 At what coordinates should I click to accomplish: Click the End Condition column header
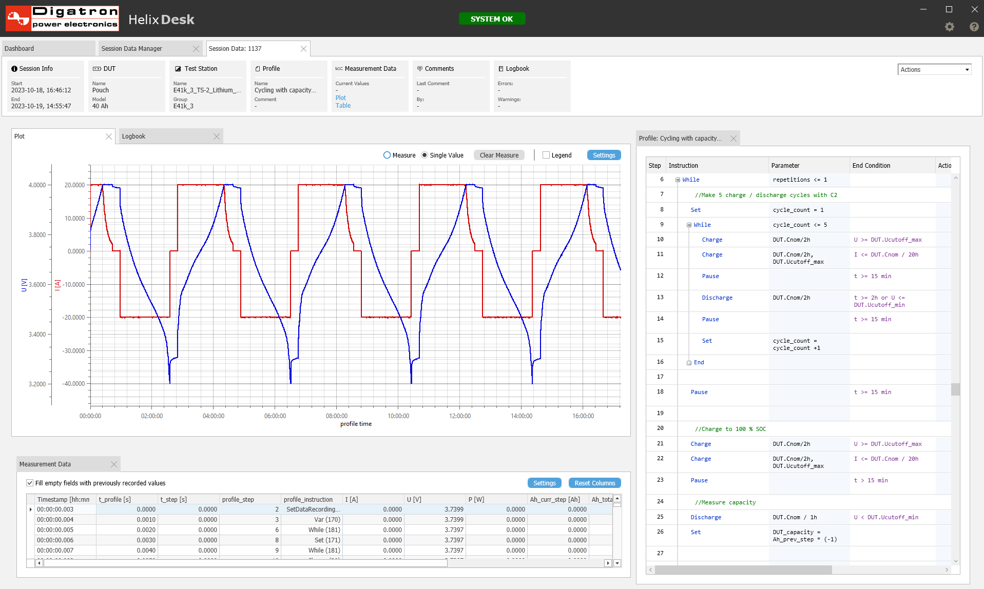(892, 166)
